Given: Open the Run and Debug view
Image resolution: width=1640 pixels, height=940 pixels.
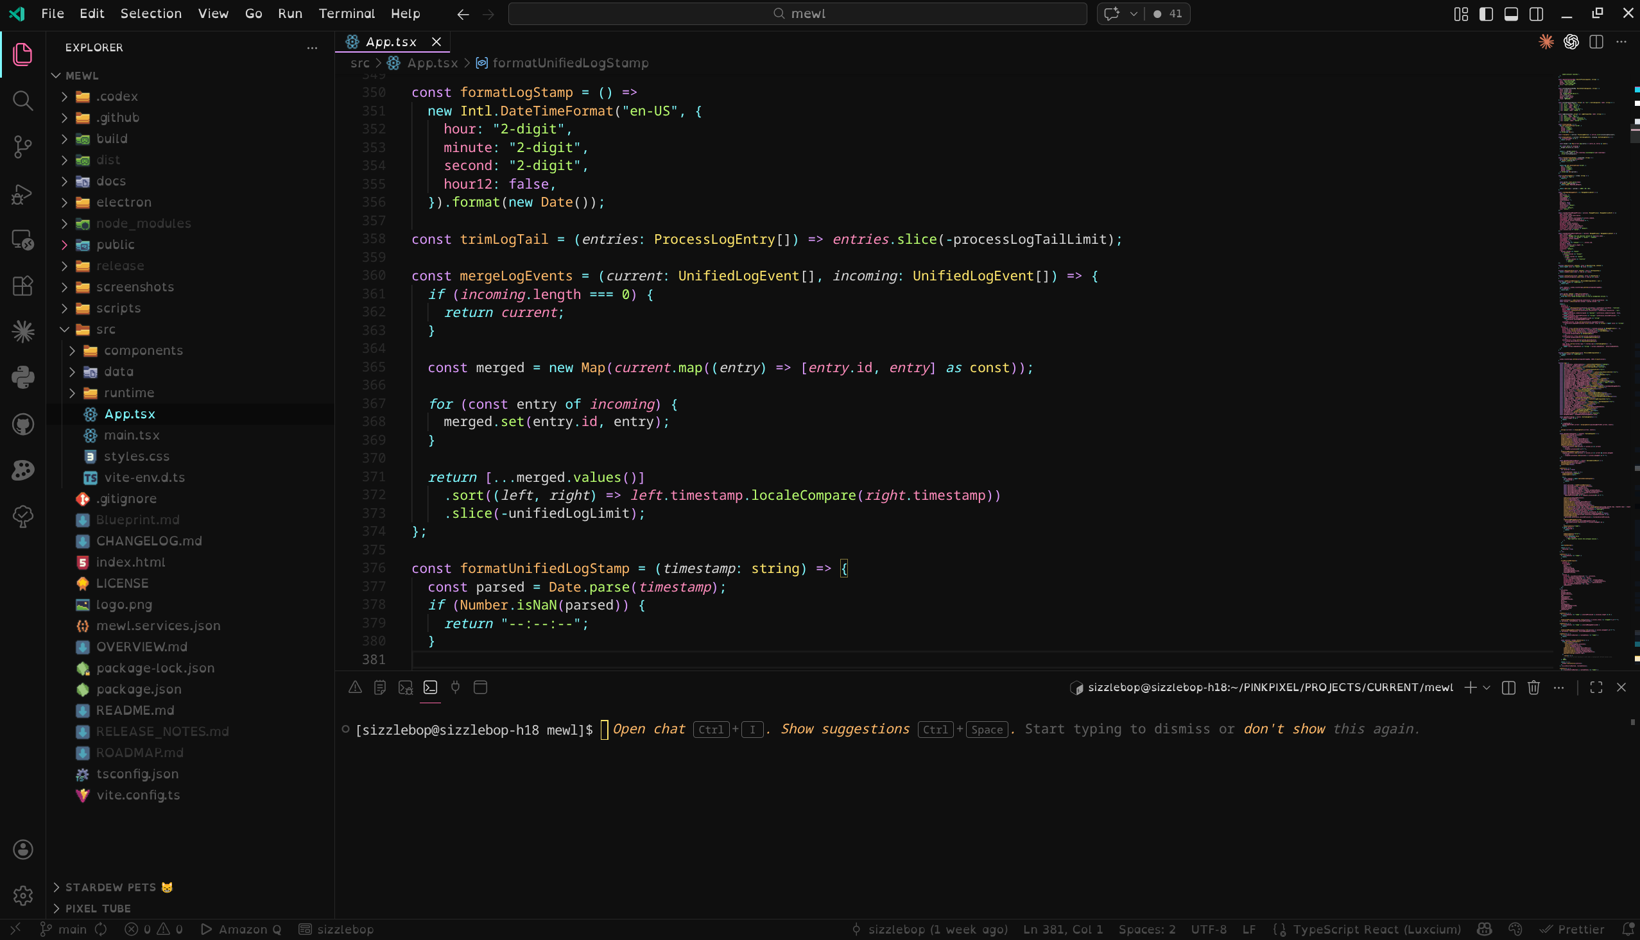Looking at the screenshot, I should coord(22,194).
